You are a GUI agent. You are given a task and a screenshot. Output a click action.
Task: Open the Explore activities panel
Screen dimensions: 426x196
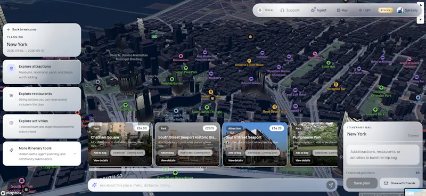[42, 126]
